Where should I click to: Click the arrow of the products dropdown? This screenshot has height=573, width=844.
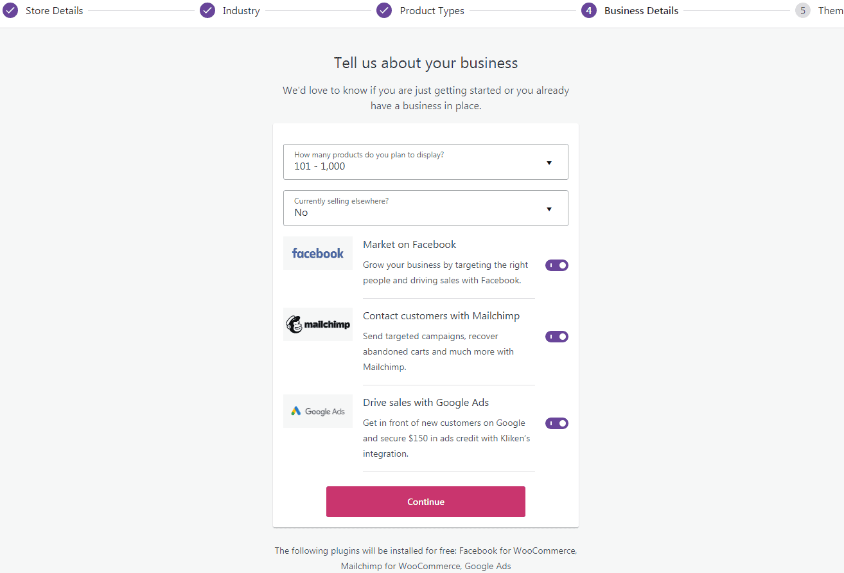tap(549, 163)
